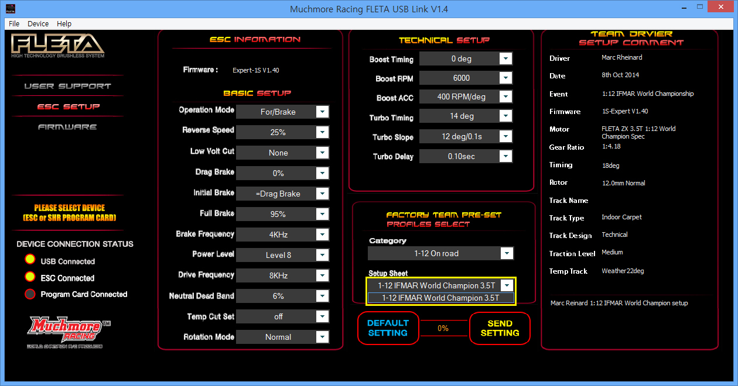The width and height of the screenshot is (738, 386).
Task: Click ESC Connected status indicator
Action: point(30,277)
